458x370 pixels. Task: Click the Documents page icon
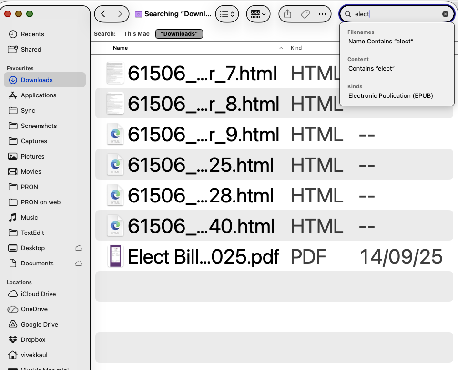12,263
